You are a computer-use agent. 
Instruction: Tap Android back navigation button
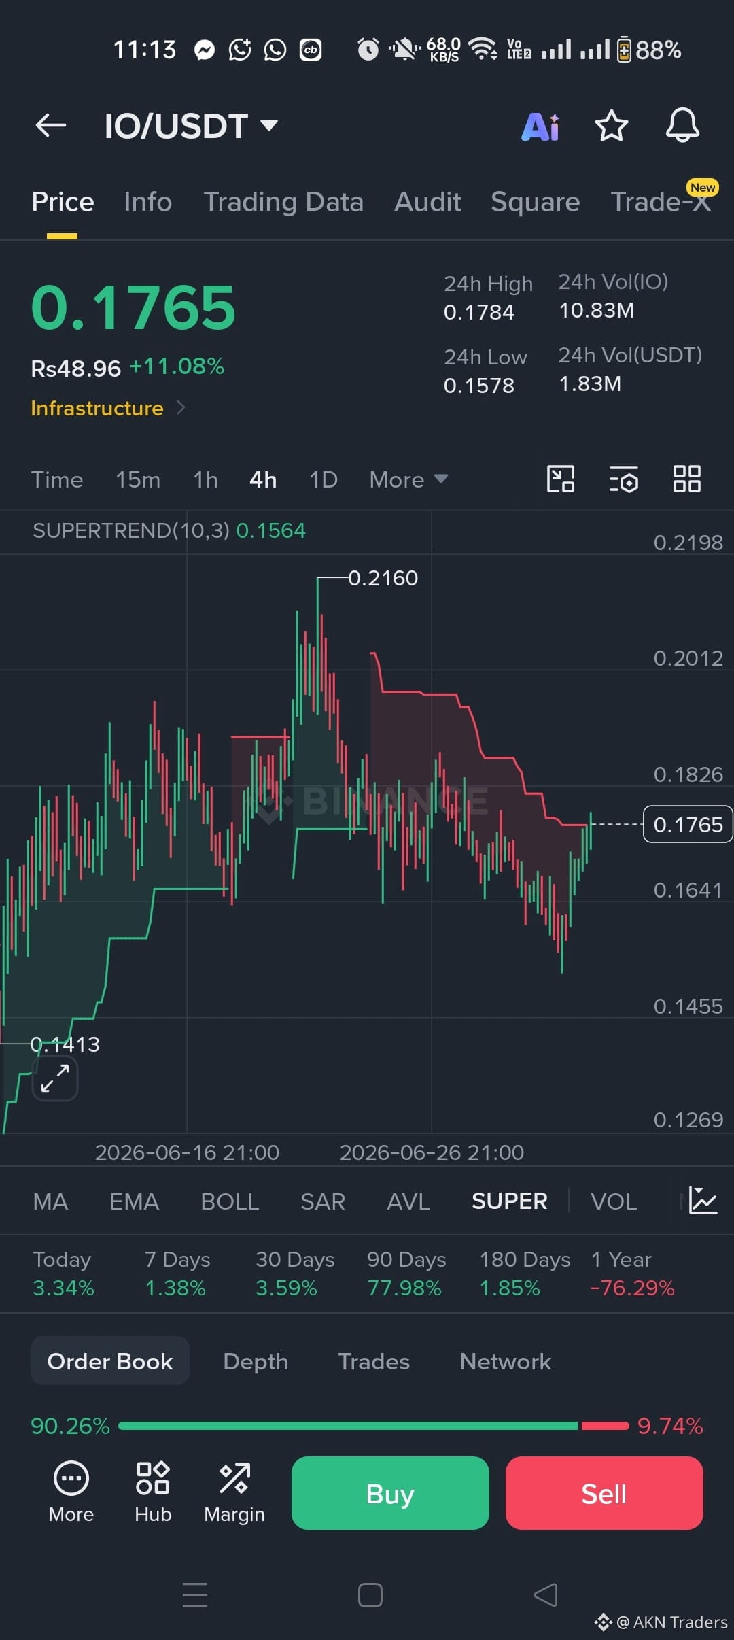tap(546, 1594)
